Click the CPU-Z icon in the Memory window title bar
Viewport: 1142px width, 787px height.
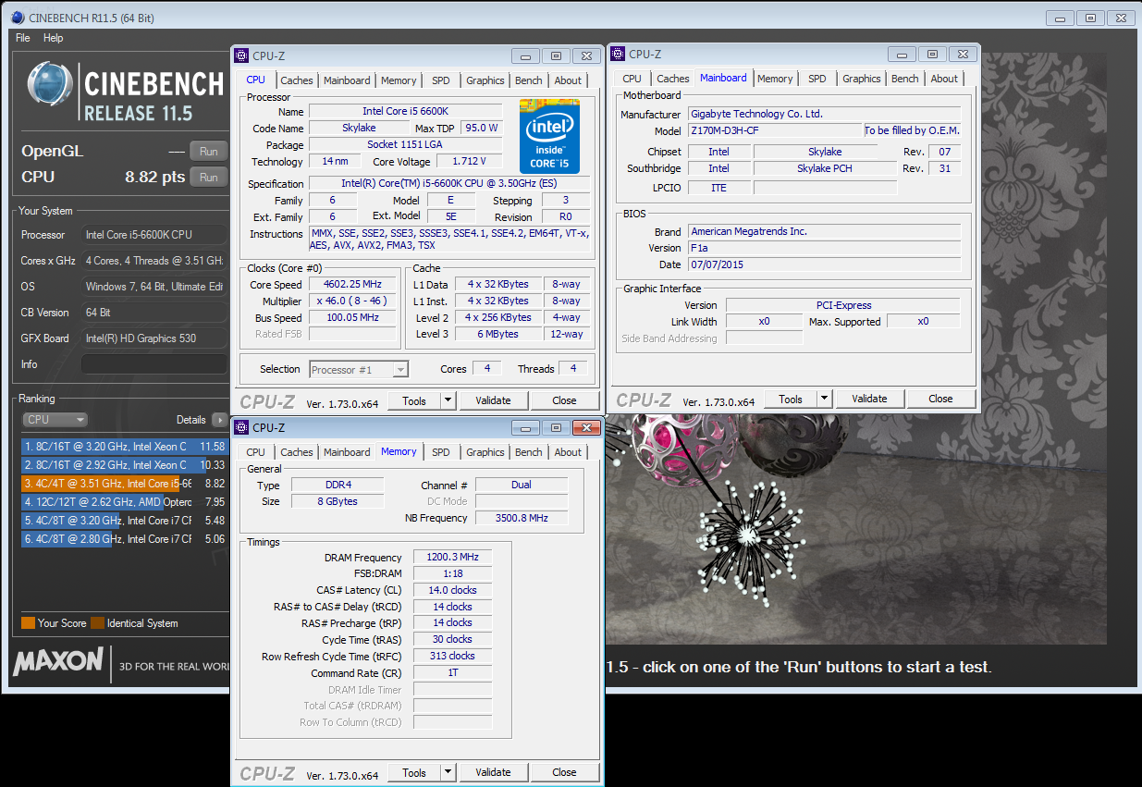pos(241,427)
